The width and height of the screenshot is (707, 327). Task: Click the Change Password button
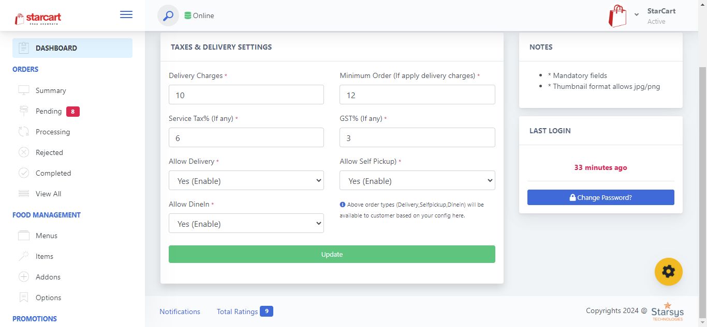click(600, 197)
